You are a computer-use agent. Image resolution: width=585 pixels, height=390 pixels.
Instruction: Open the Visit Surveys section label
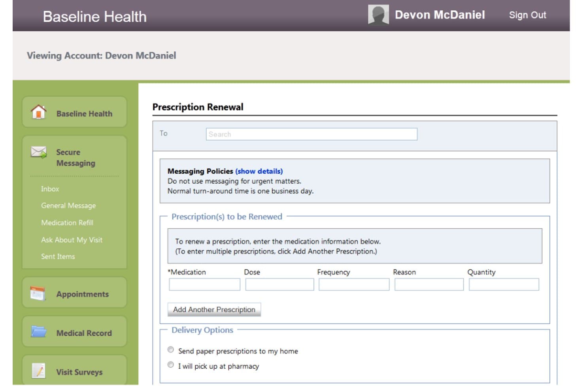pyautogui.click(x=79, y=372)
